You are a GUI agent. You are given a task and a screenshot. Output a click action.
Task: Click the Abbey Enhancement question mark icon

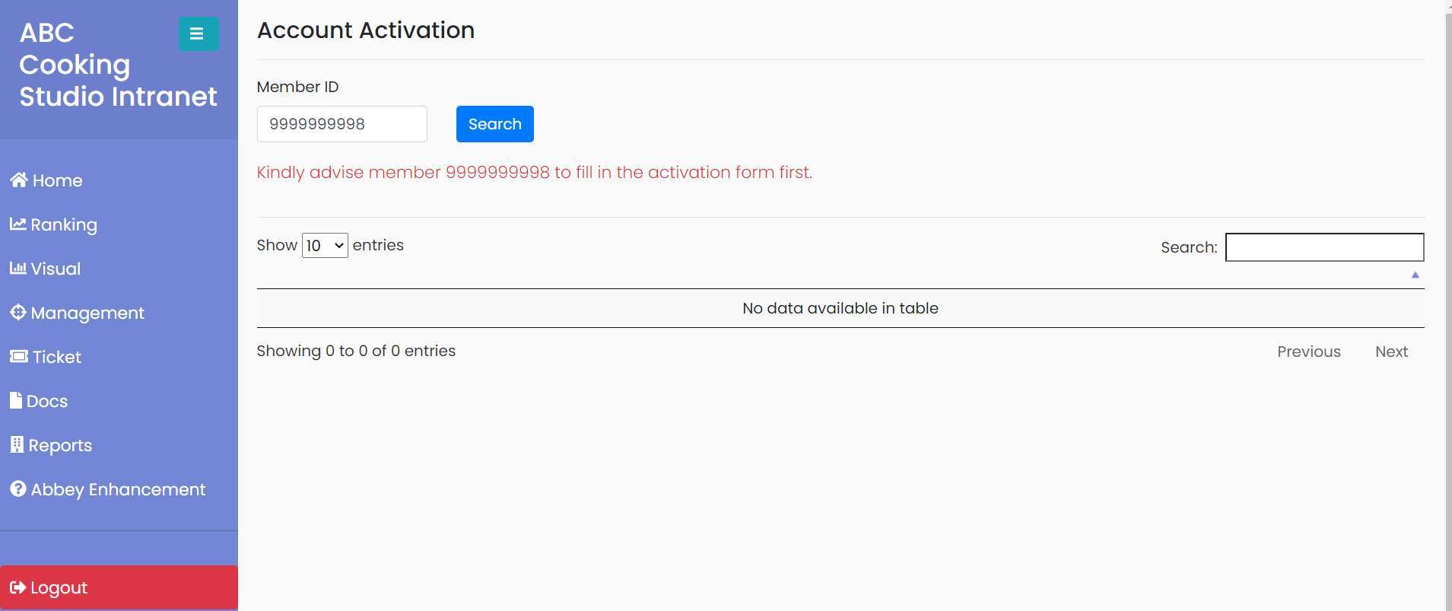pos(18,489)
